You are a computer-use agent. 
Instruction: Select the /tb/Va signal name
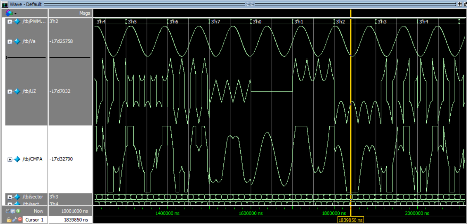coord(29,41)
